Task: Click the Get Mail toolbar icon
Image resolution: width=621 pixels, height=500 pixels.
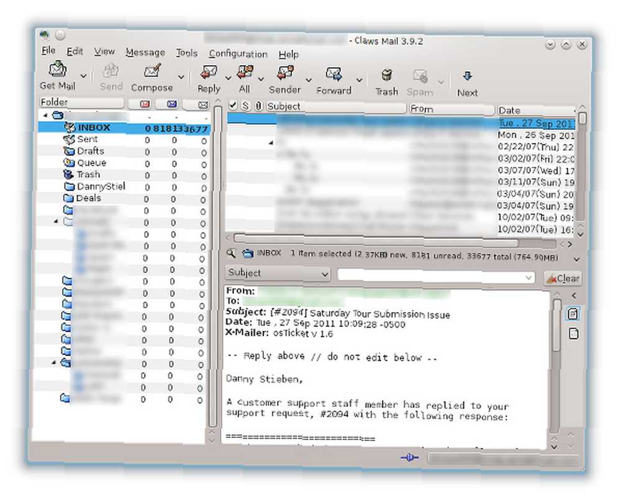Action: pos(57,70)
